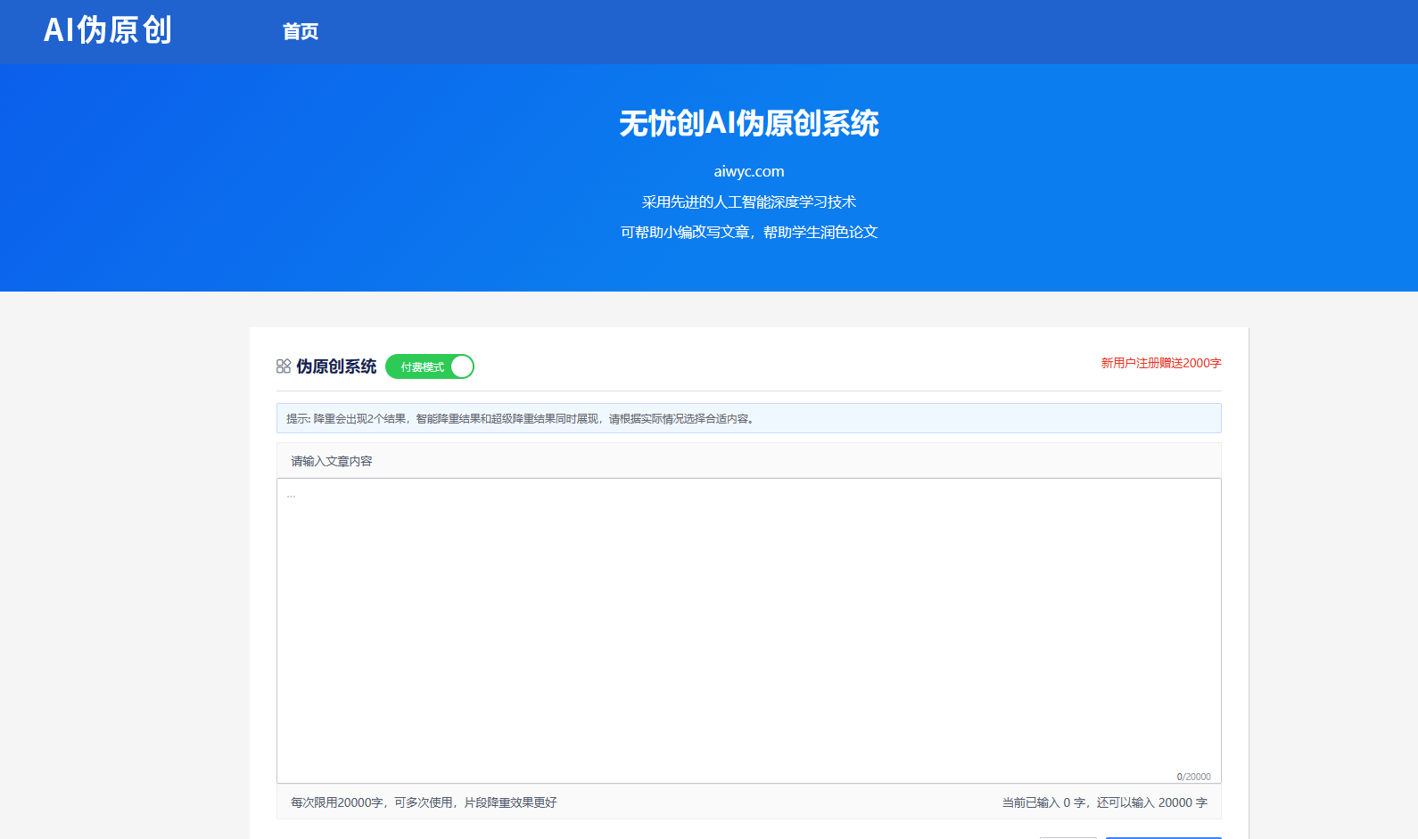This screenshot has height=839, width=1418.
Task: Open the 新用户注册赠送2000字 link
Action: point(1161,363)
